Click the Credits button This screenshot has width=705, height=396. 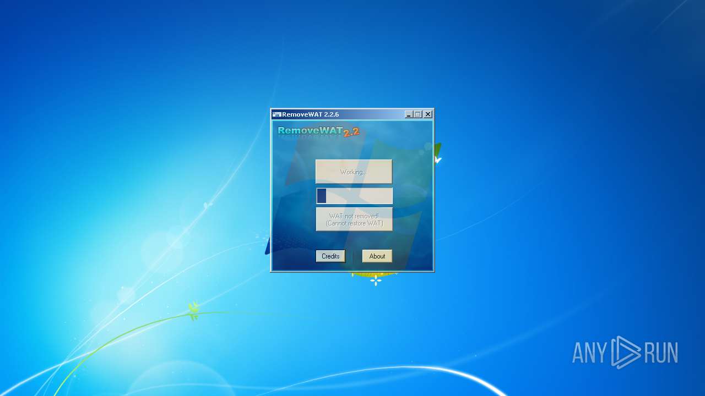click(x=330, y=256)
